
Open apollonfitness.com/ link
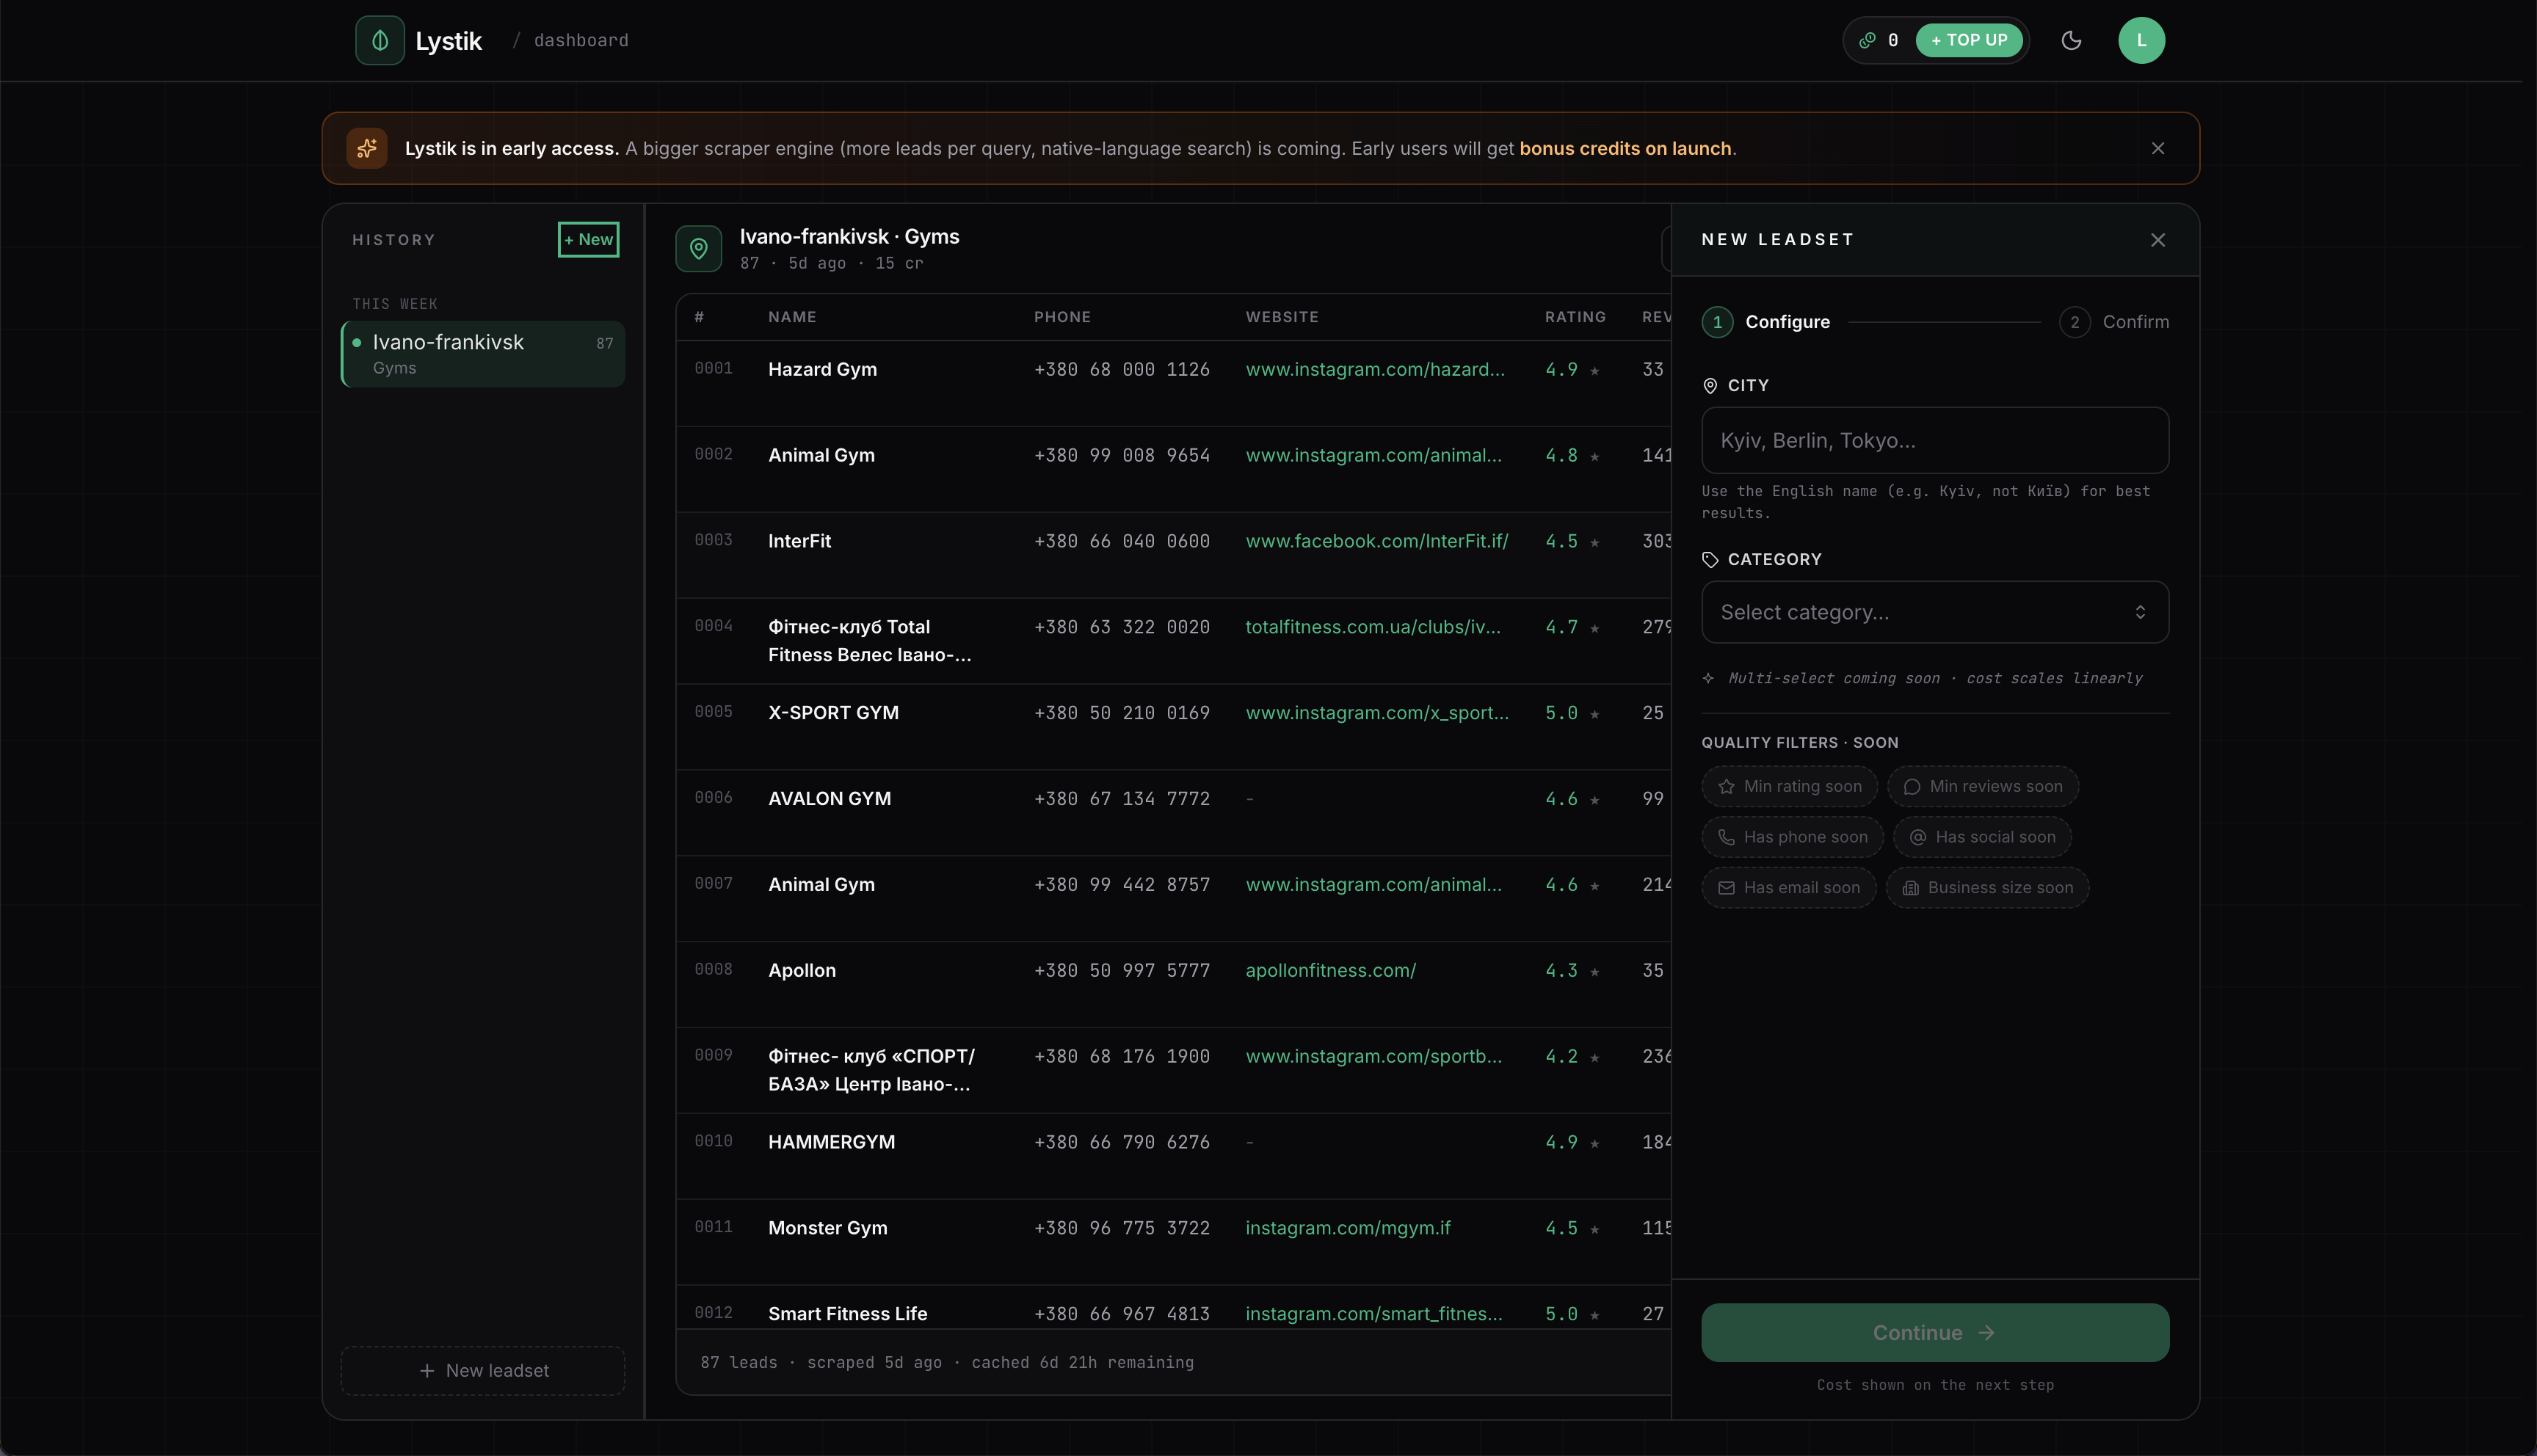[1330, 970]
